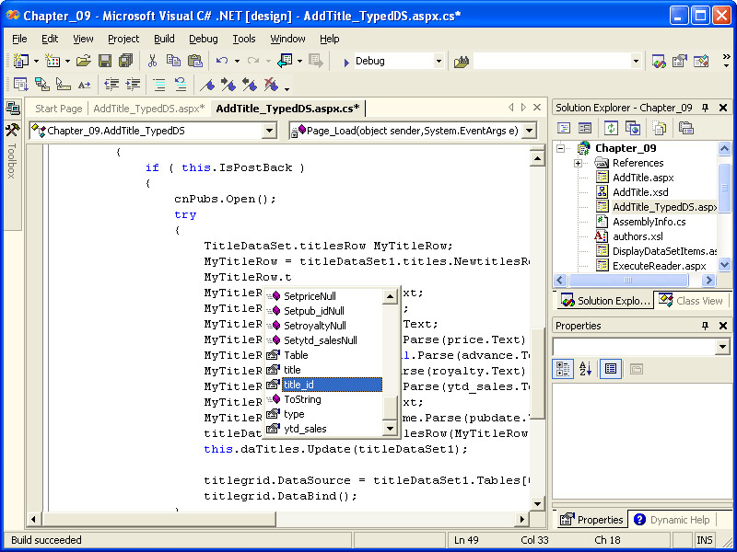Screen dimensions: 737x552
Task: Toggle Alphabetic sort in Properties panel
Action: (x=585, y=369)
